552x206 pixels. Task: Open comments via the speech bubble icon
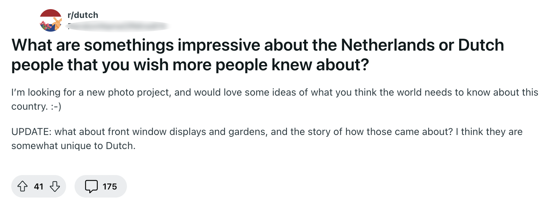tap(91, 186)
